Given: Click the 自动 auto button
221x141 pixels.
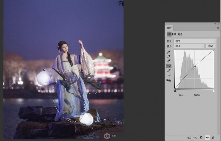Looking at the screenshot, I should (211, 46).
